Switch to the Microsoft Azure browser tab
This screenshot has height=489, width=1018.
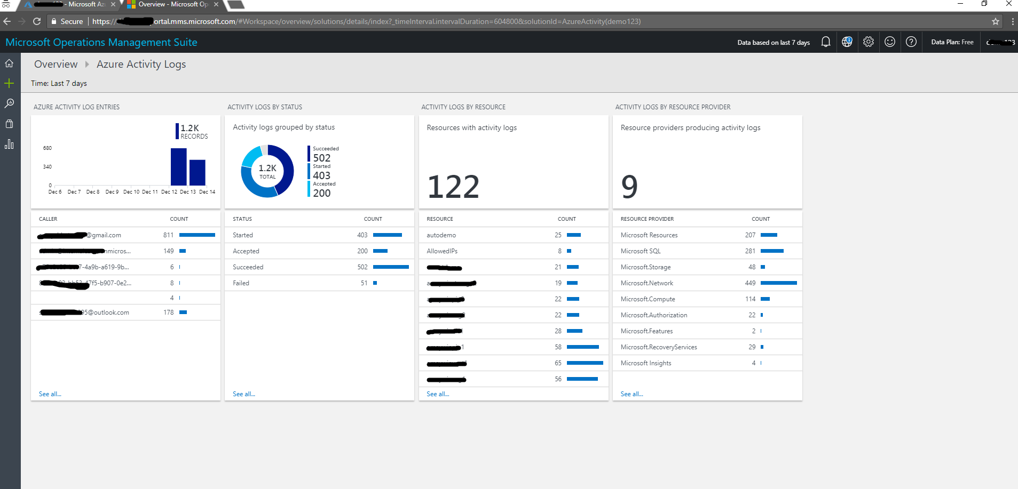[69, 5]
